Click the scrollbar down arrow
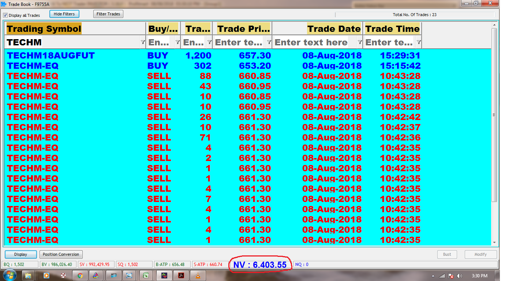Image resolution: width=505 pixels, height=281 pixels. click(x=494, y=242)
